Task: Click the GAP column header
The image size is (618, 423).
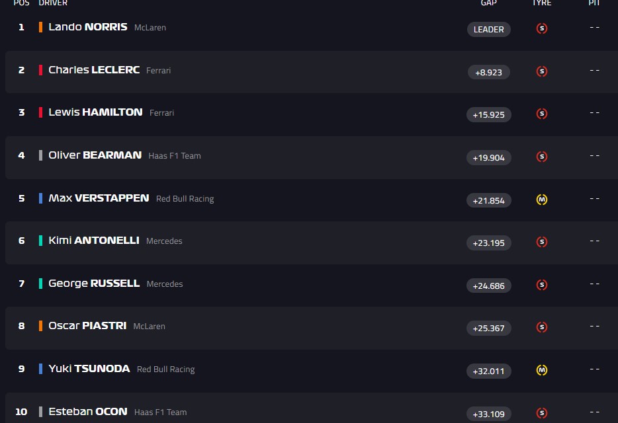Action: 489,3
